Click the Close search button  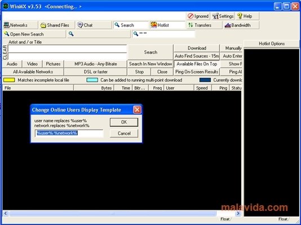[162, 72]
